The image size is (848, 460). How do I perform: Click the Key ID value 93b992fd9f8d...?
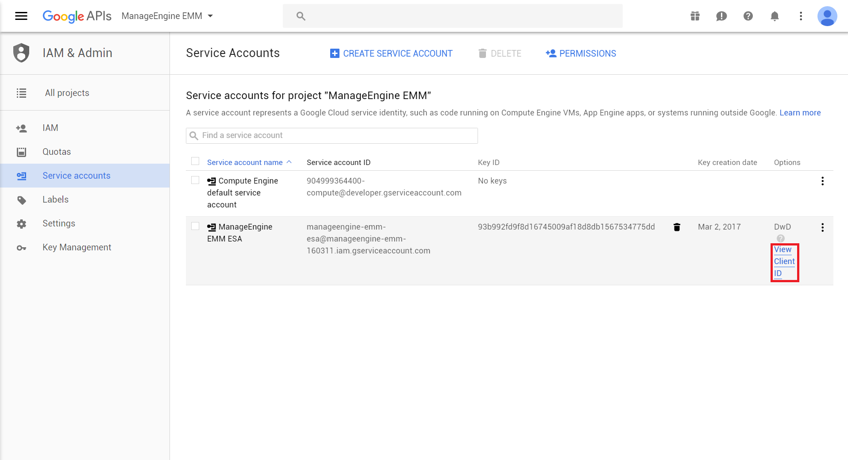567,227
